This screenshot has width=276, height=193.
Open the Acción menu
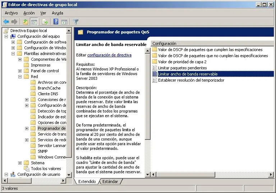29,13
